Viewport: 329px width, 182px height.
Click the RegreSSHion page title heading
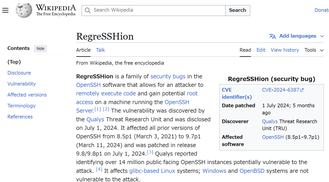click(x=105, y=36)
